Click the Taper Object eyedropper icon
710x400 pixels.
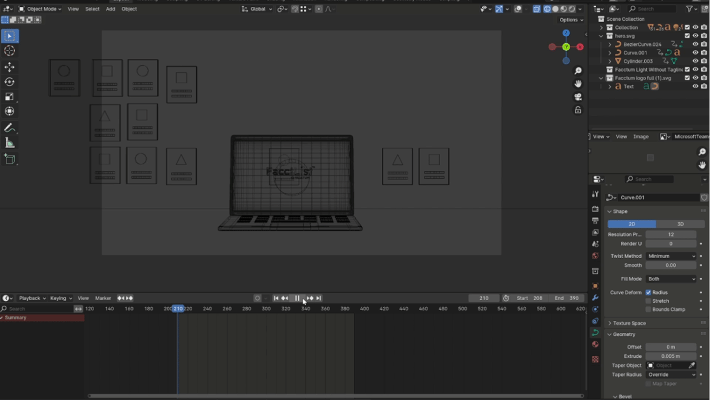click(x=692, y=365)
